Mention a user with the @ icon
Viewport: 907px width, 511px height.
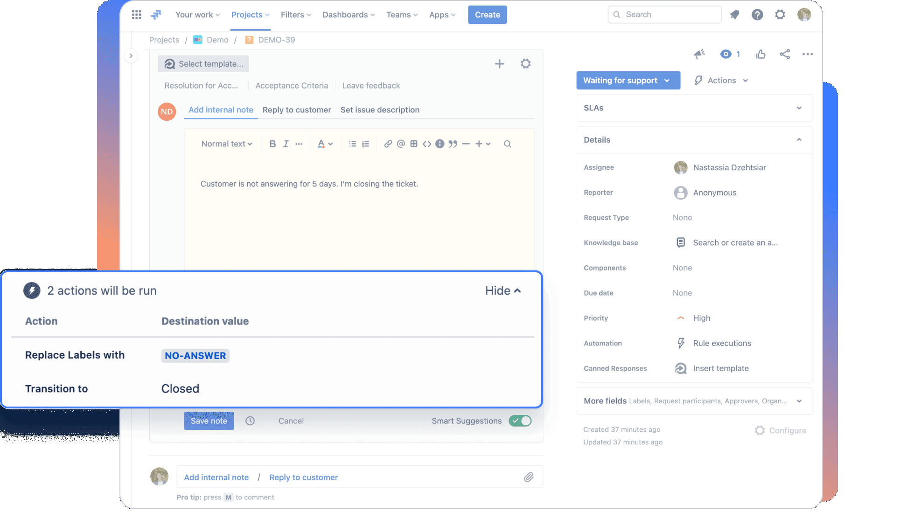point(401,144)
